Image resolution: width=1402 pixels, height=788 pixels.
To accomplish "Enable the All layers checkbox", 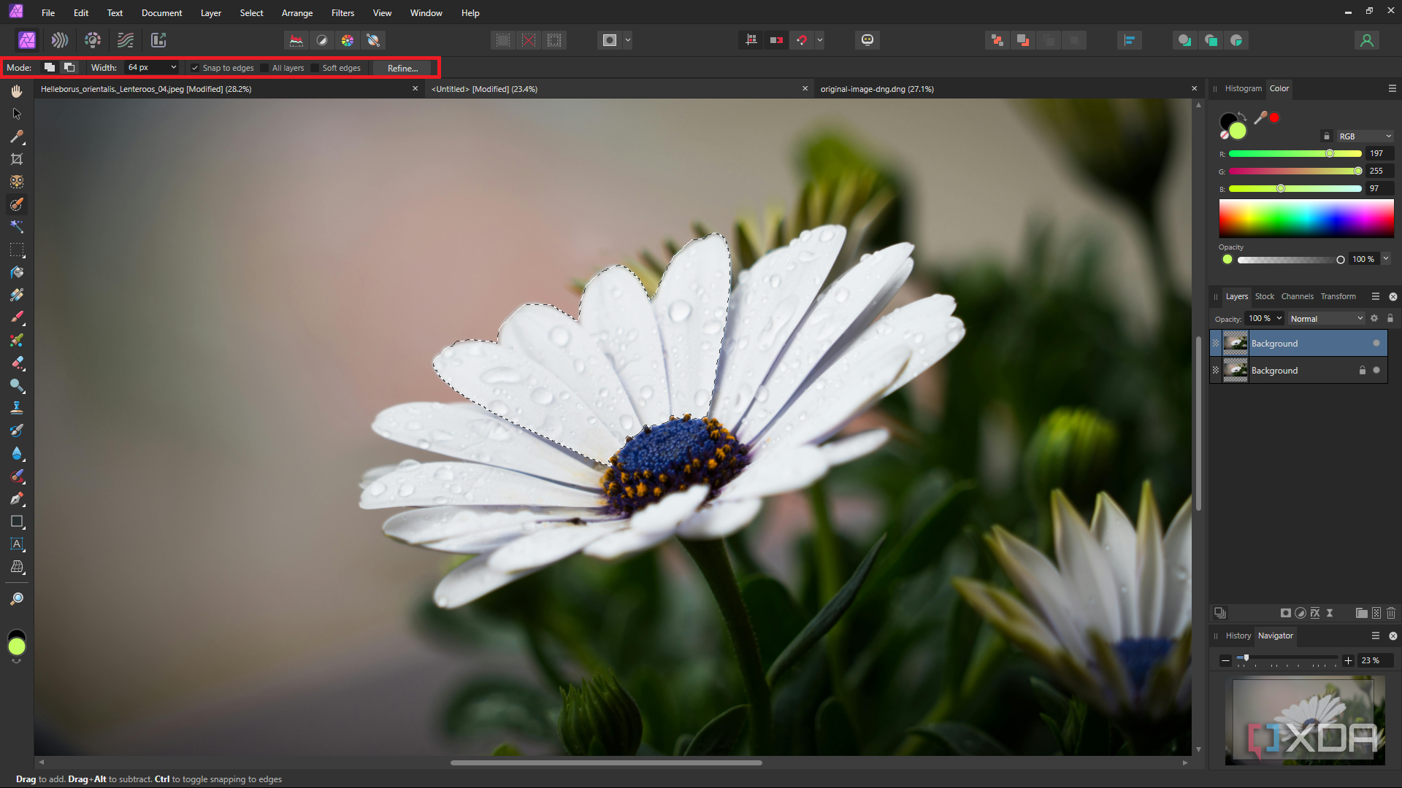I will coord(264,68).
